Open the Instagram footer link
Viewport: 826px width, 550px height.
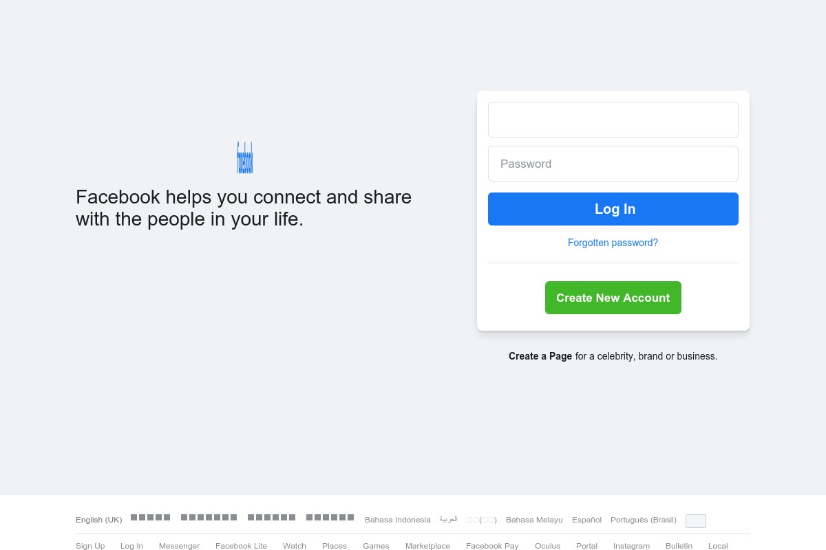point(631,546)
